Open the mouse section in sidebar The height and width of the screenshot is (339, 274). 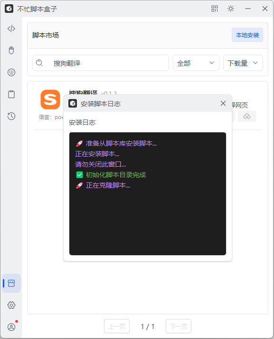pos(11,50)
